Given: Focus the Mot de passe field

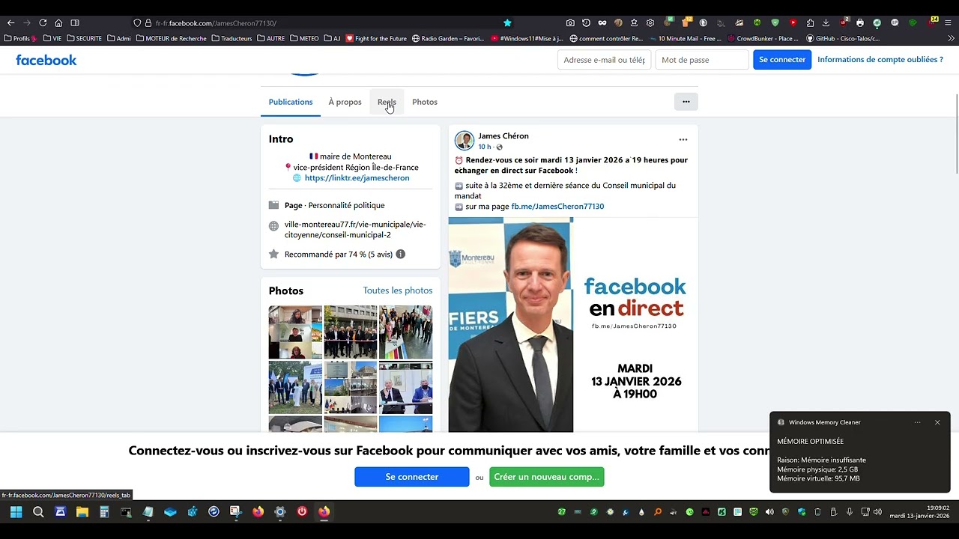Looking at the screenshot, I should [x=702, y=60].
